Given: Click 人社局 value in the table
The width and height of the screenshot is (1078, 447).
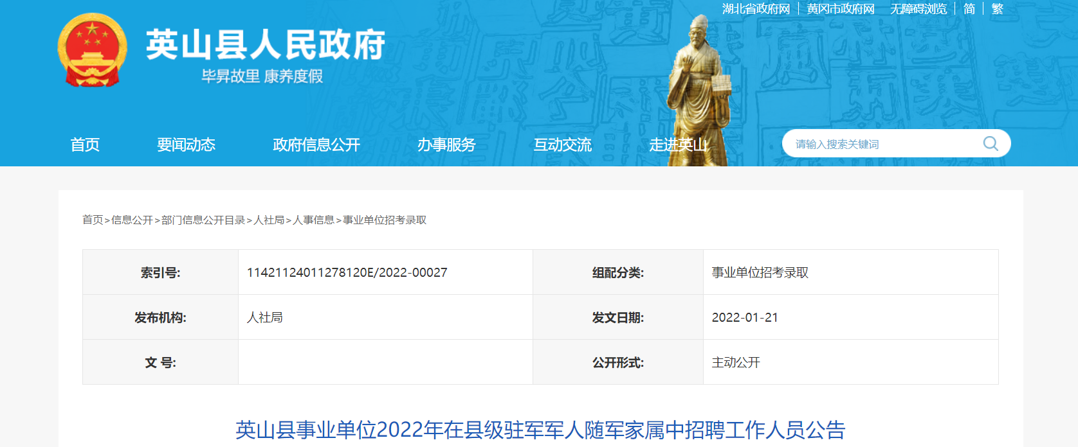Looking at the screenshot, I should click(265, 317).
